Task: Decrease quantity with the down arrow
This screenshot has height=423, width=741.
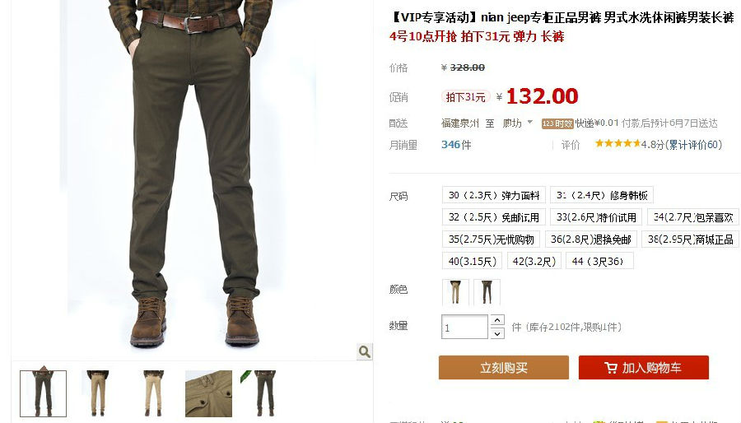Action: click(x=497, y=333)
